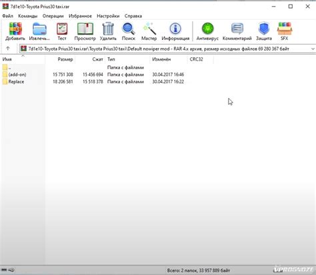Sort by the CRC32 column header
Image resolution: width=316 pixels, height=275 pixels.
(x=201, y=59)
